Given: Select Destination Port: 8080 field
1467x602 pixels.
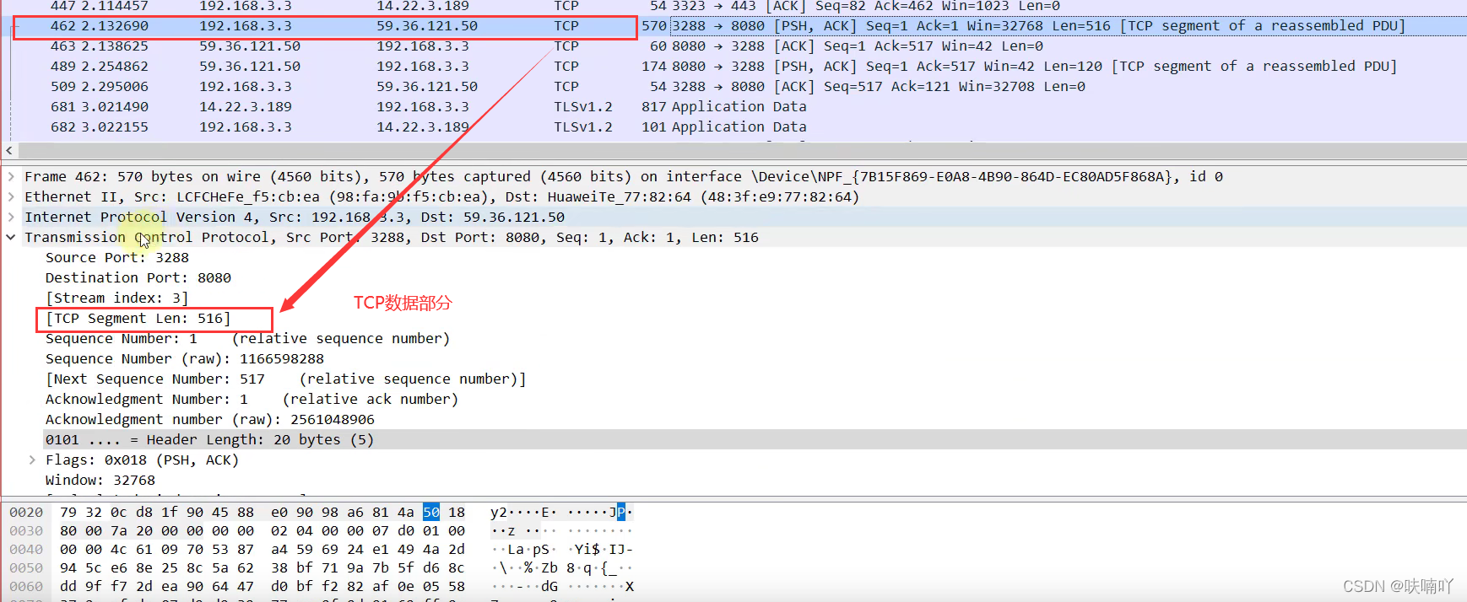Looking at the screenshot, I should click(138, 277).
